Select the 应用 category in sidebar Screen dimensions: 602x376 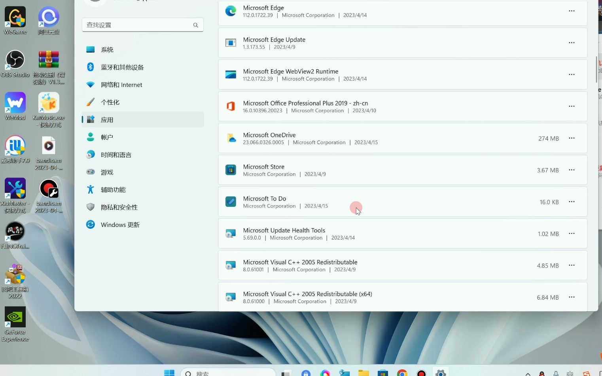click(x=142, y=119)
